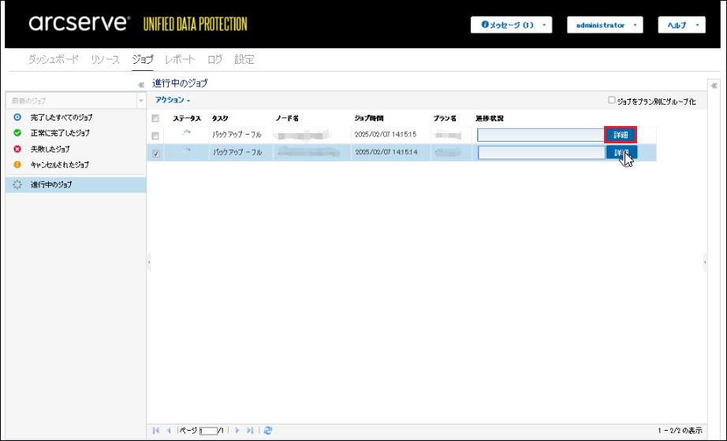The image size is (727, 441).
Task: Collapse the left job filter panel
Action: point(140,83)
